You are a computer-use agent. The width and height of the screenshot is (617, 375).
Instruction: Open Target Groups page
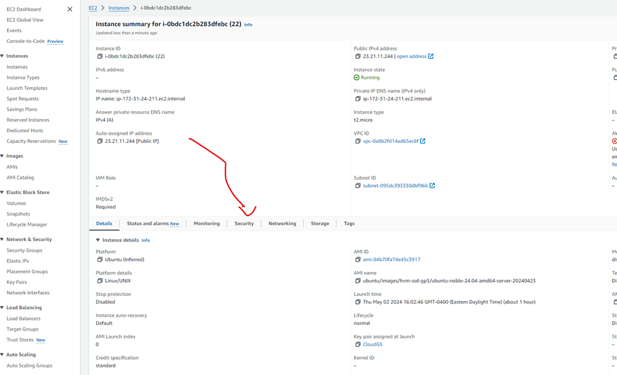[x=22, y=329]
